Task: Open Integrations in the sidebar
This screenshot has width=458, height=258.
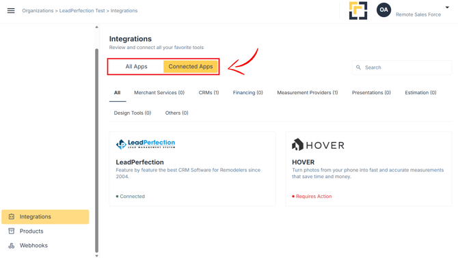Action: 45,216
